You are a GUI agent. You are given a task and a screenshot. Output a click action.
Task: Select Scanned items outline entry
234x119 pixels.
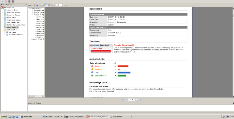(37, 39)
